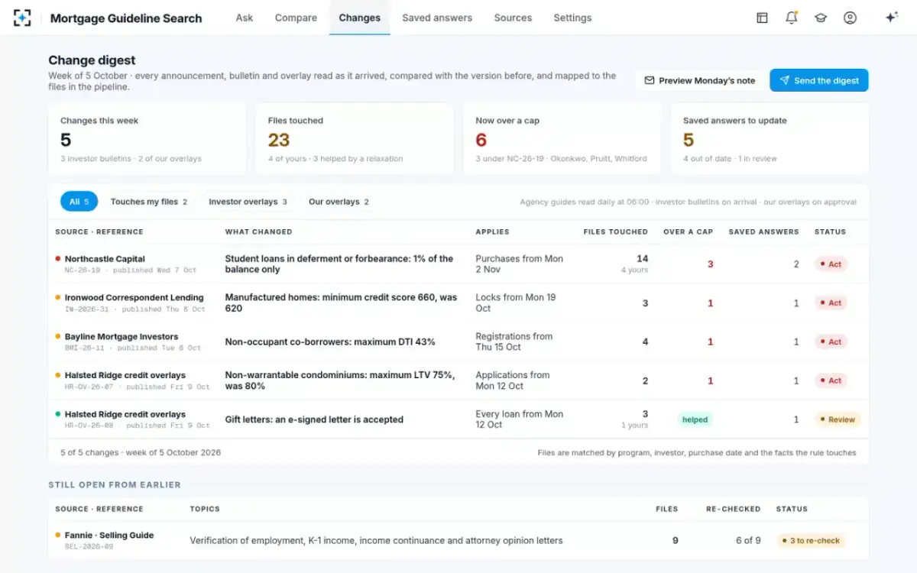Click the 6 of 9 re-checked value

click(748, 541)
